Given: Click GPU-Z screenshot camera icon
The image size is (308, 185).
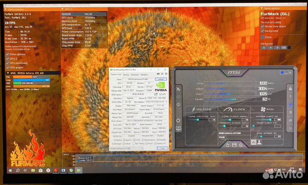Looking at the screenshot, I should (158, 74).
